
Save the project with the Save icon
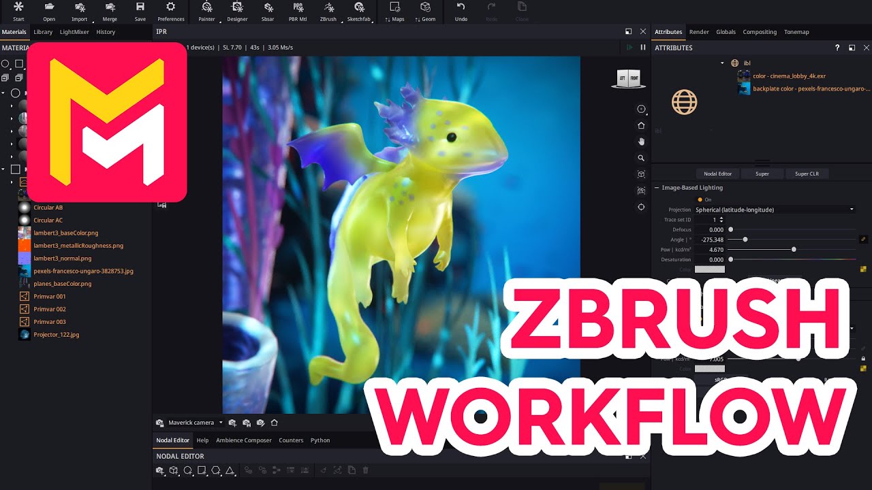point(140,7)
